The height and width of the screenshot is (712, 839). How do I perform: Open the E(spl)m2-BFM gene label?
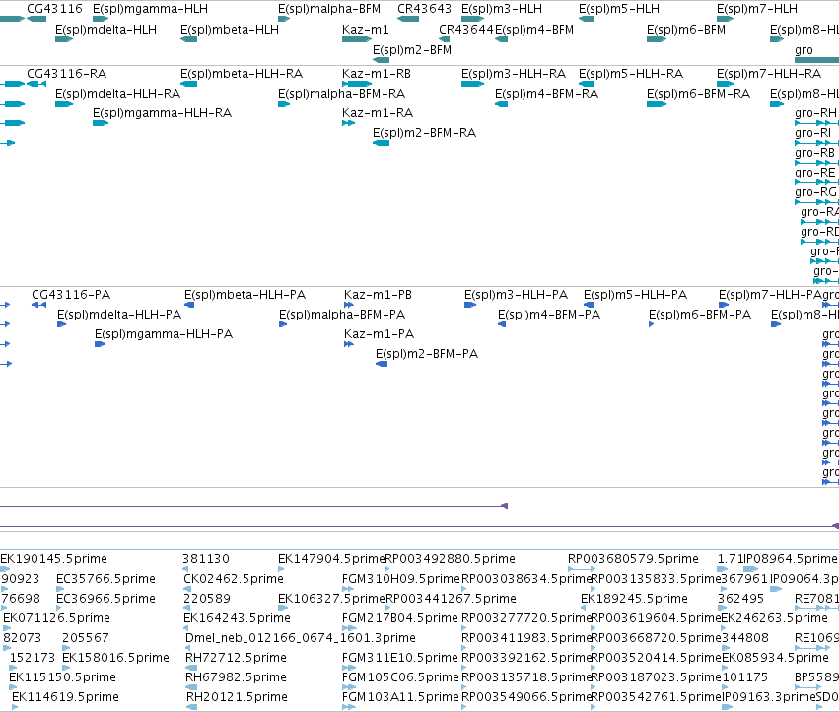coord(412,50)
